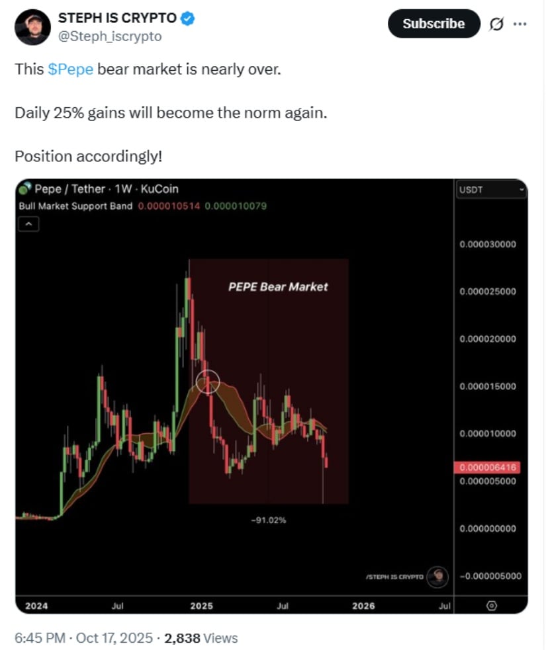Open the three-dot more options menu
The height and width of the screenshot is (650, 546).
[520, 24]
